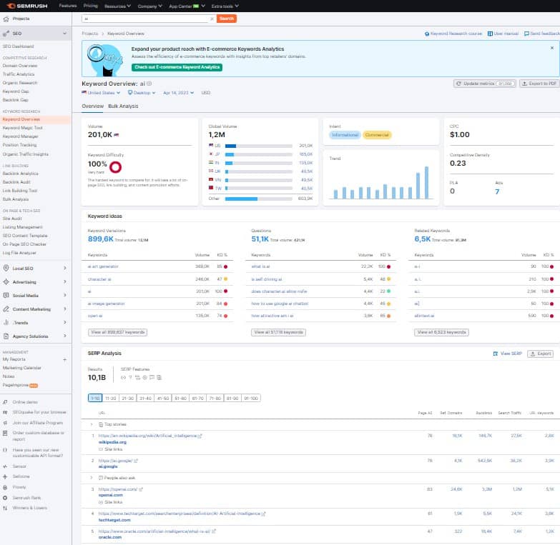Screen dimensions: 560x545
Task: Expand the Local SEO sidebar section
Action: 65,269
